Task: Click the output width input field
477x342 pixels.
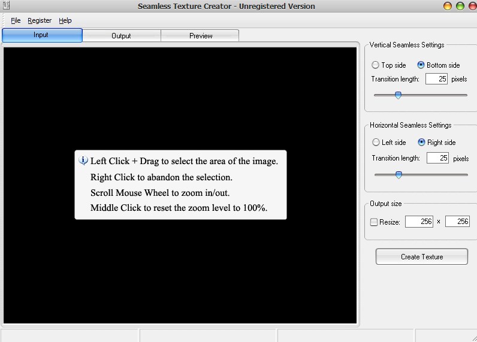Action: (419, 222)
